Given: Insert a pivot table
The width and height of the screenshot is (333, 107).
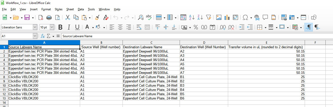Looking at the screenshot, I should (x=235, y=17).
